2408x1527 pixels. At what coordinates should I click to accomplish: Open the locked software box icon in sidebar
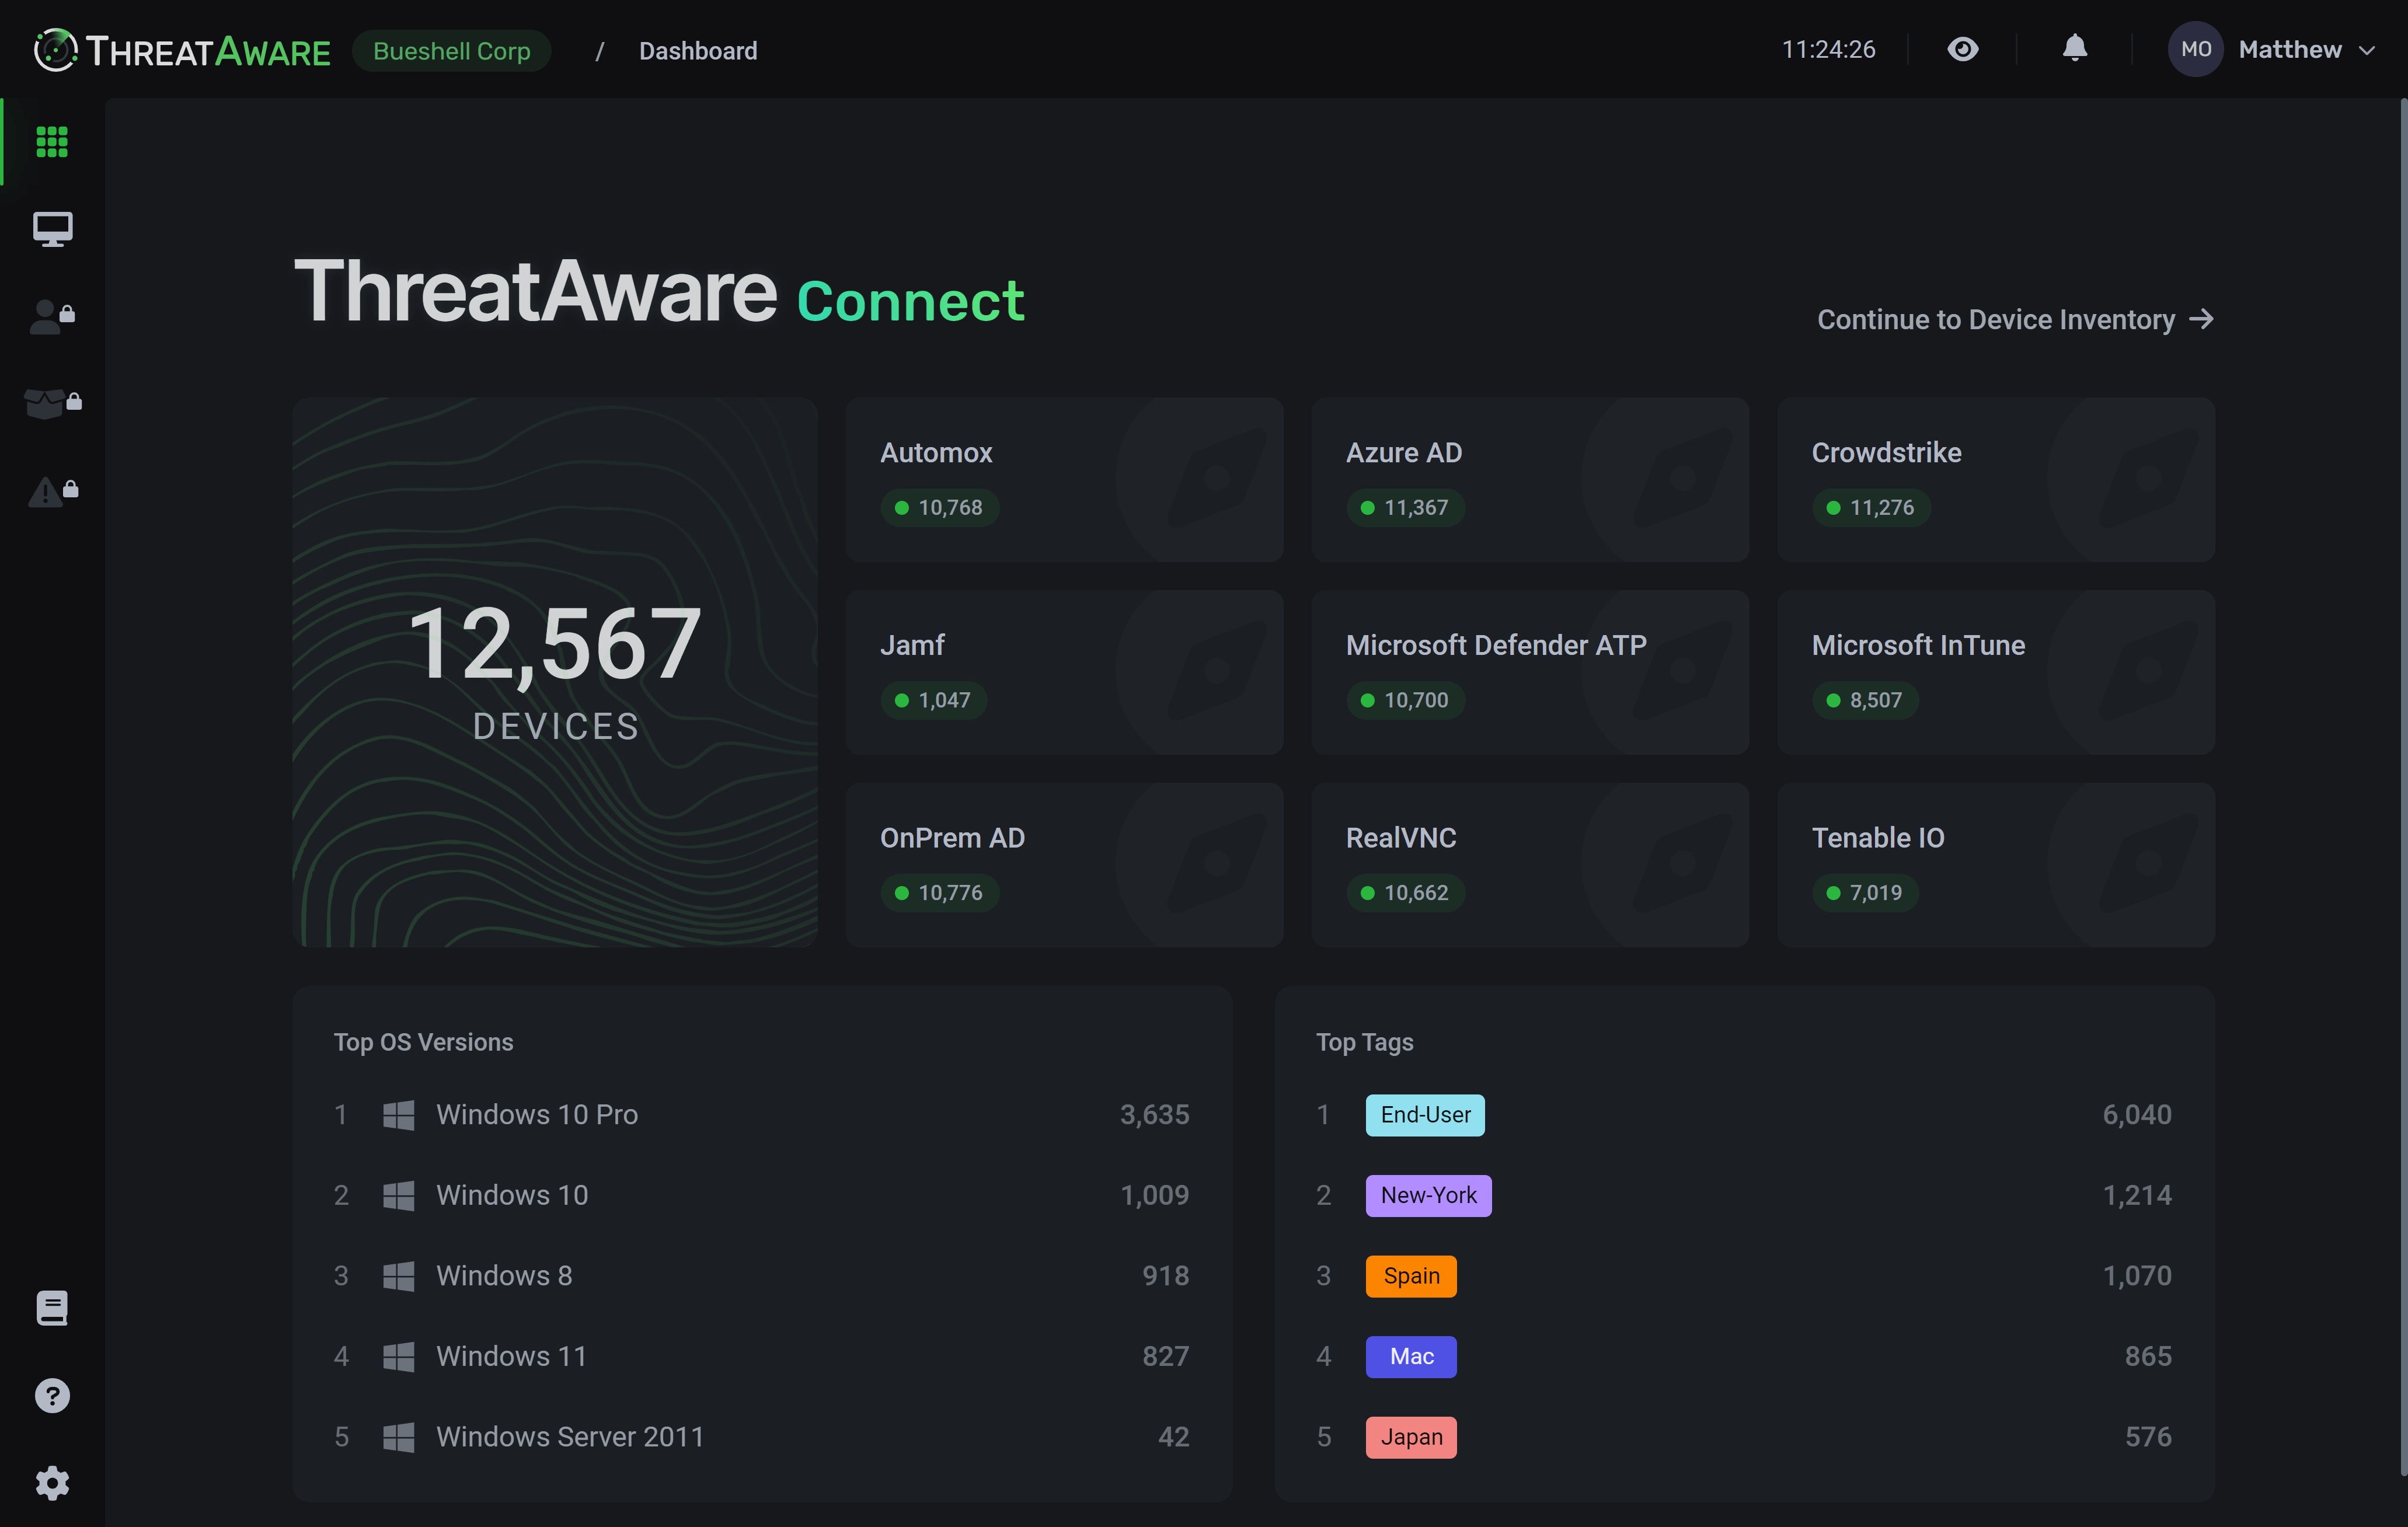(52, 403)
